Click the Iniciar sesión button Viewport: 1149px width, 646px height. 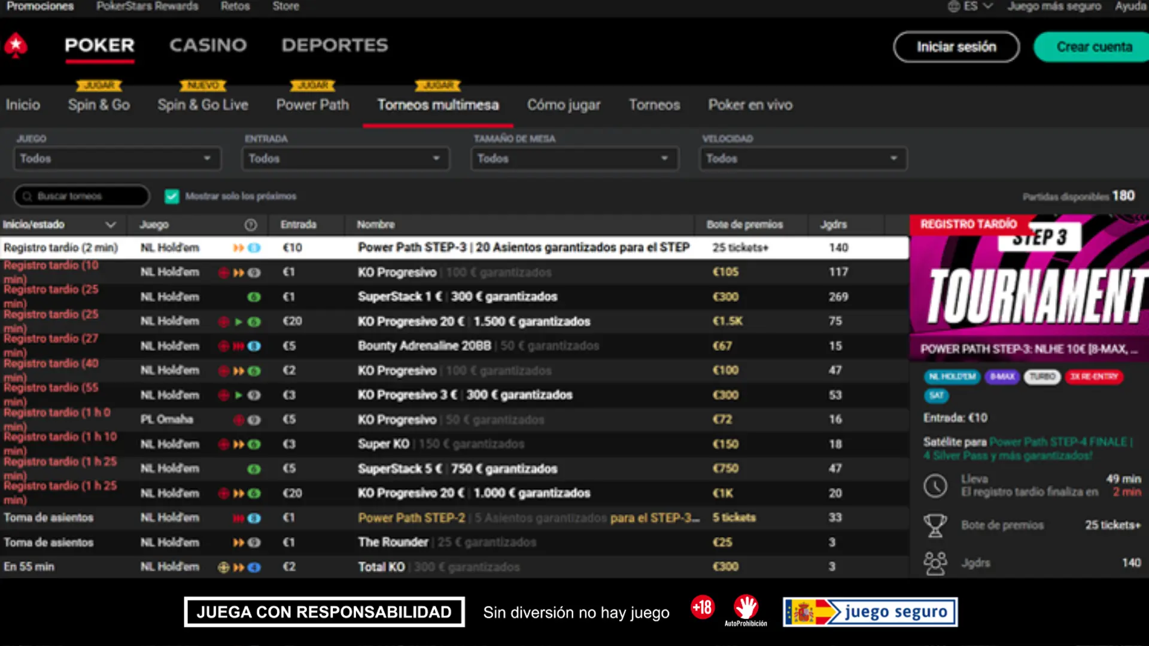tap(956, 47)
